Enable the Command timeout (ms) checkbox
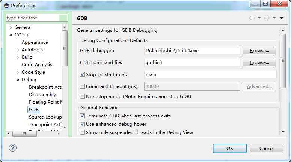This screenshot has height=162, width=291. click(82, 86)
